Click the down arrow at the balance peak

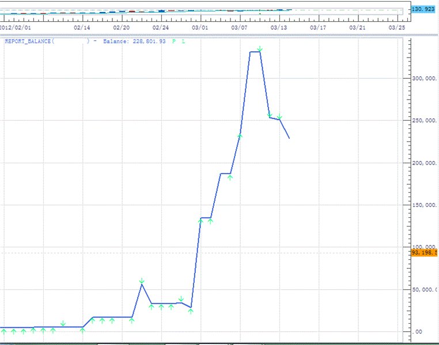[260, 49]
